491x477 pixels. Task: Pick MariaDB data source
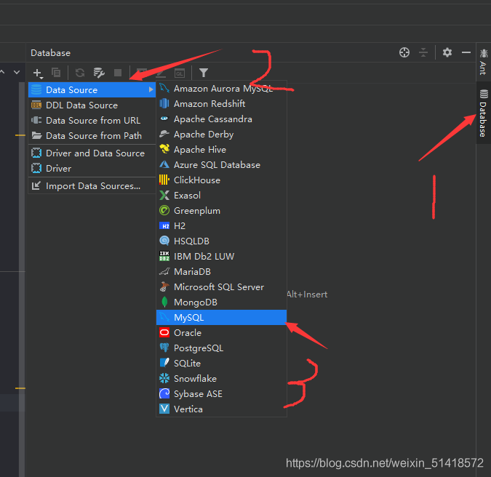point(221,272)
